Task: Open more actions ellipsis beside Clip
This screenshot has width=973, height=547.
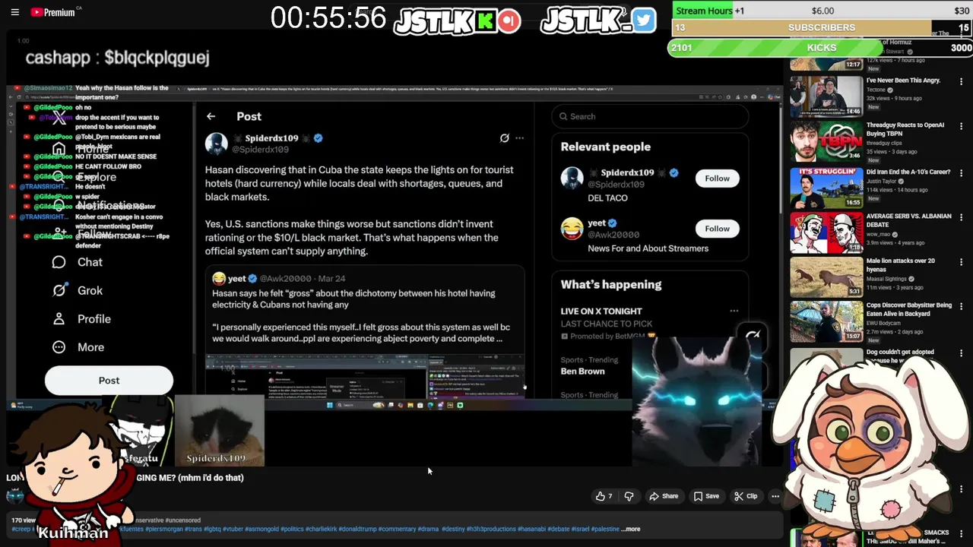Action: (x=775, y=496)
